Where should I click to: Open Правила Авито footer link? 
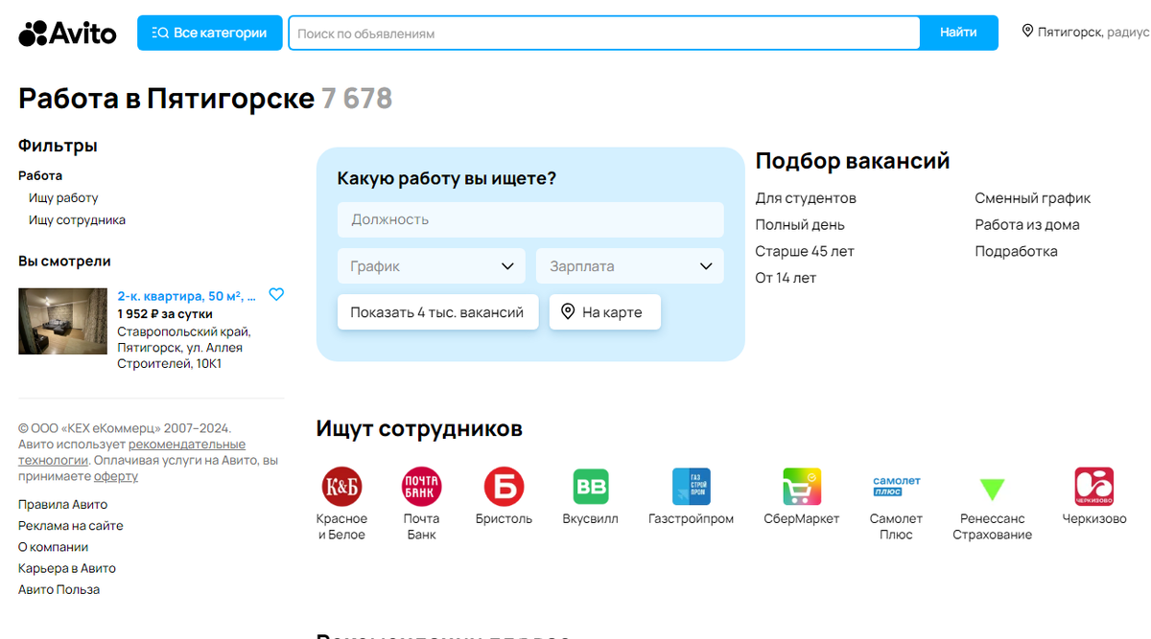tap(62, 504)
